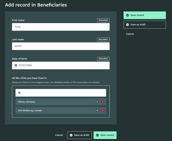Click the move handle for Altona, Germany
Screen dimensions: 172x141
point(97,102)
